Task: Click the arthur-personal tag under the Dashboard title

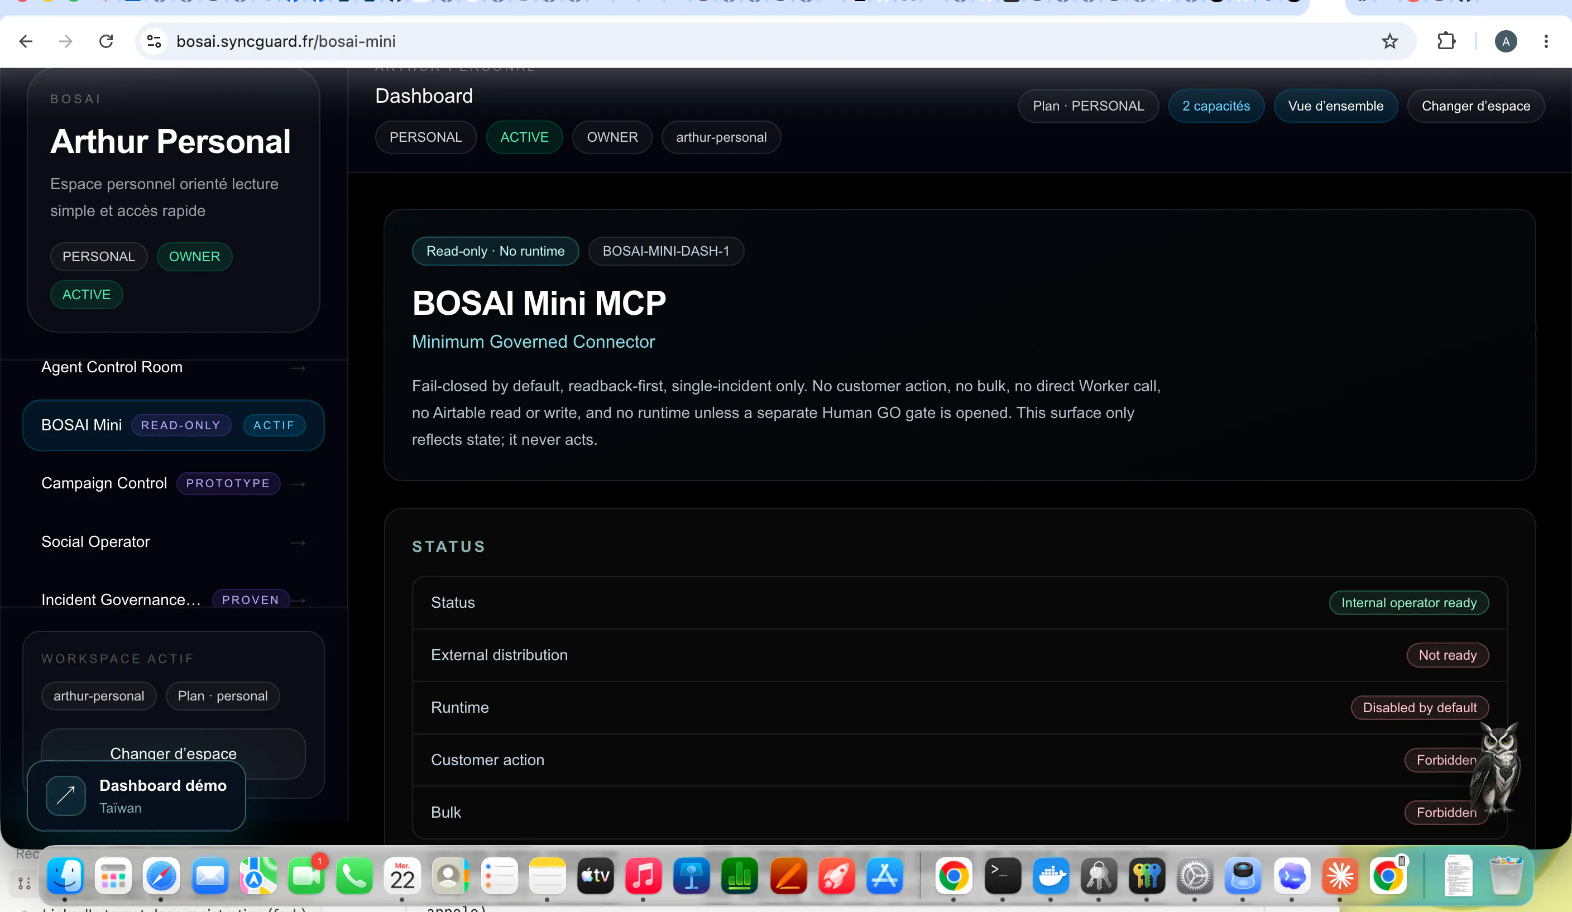Action: [721, 137]
